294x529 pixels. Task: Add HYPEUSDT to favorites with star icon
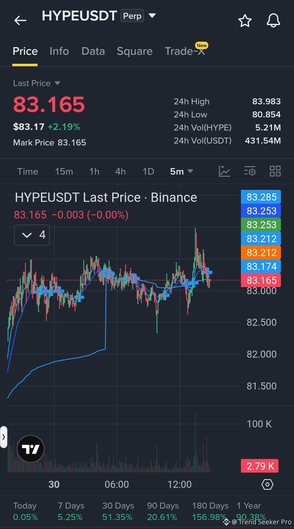point(245,20)
